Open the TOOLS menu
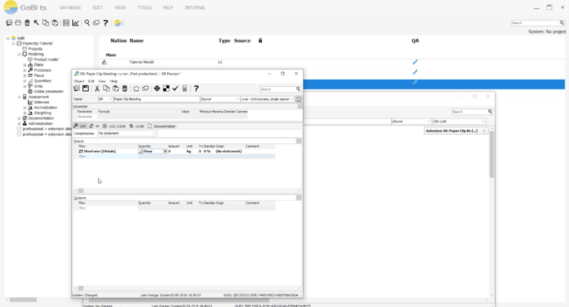This screenshot has height=307, width=569. pyautogui.click(x=144, y=8)
